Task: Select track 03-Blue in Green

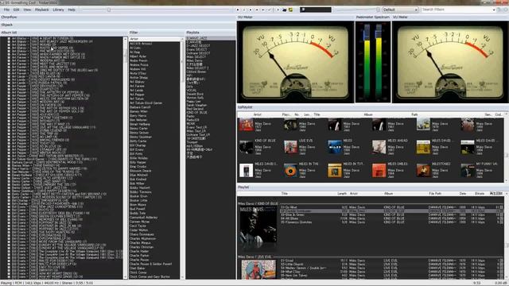Action: [391, 214]
